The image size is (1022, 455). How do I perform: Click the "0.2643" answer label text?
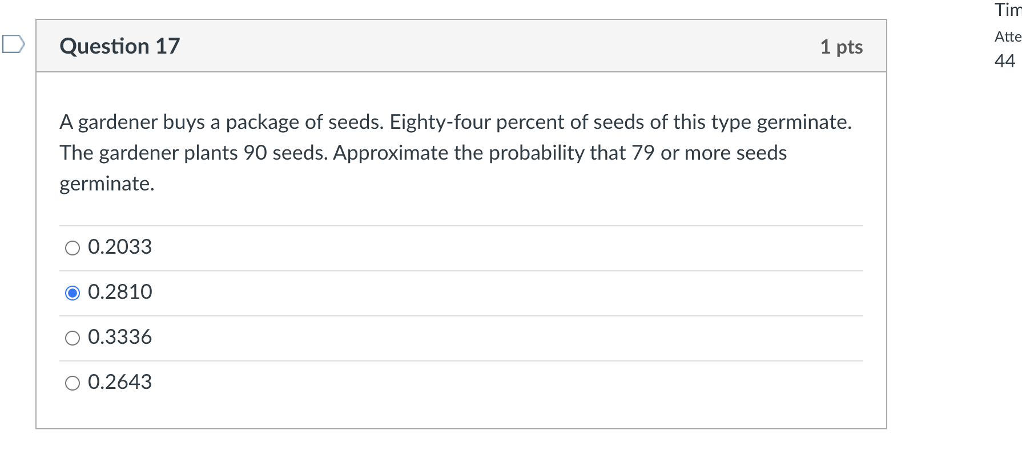pos(120,382)
